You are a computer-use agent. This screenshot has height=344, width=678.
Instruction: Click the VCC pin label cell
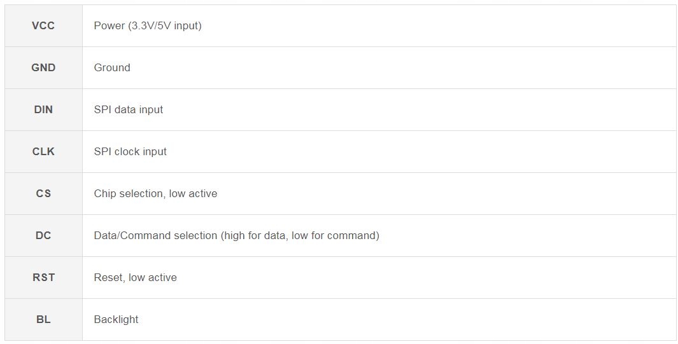43,26
